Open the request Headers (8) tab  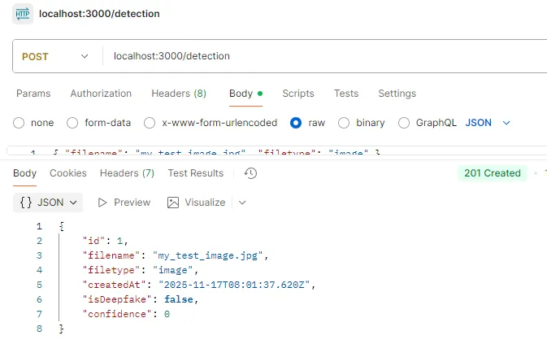[x=179, y=94]
